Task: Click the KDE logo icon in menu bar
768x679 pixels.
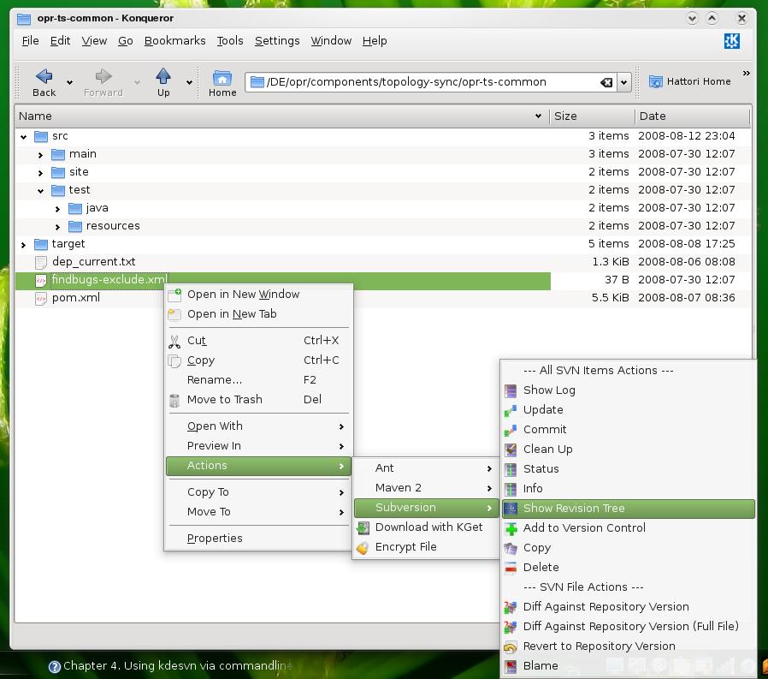Action: pos(732,41)
